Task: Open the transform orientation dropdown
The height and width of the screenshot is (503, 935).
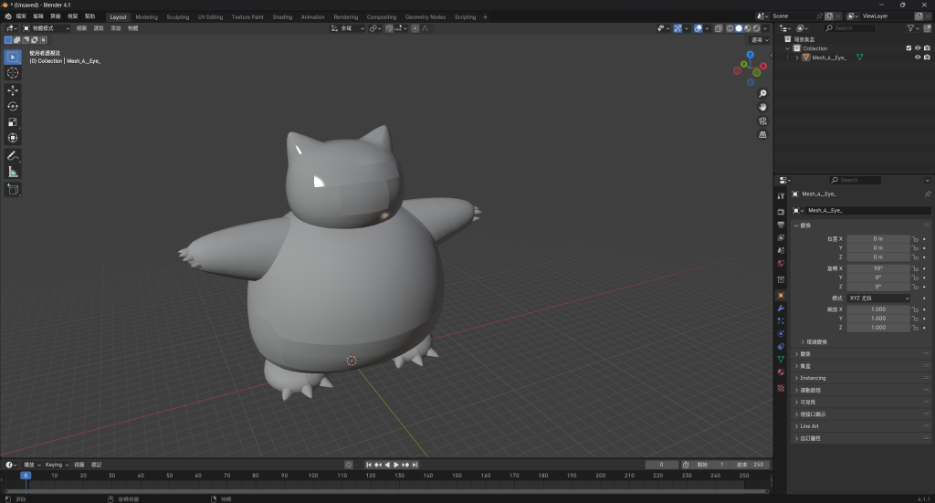Action: coord(348,28)
